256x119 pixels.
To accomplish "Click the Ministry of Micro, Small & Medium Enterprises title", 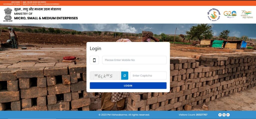I will pos(46,16).
